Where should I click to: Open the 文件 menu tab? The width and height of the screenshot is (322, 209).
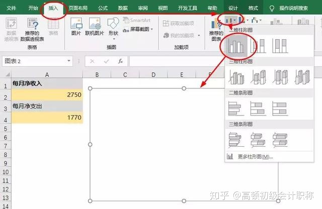11,8
